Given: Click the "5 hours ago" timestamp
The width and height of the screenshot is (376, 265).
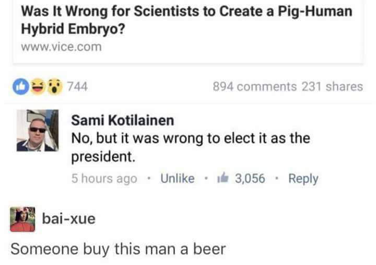Looking at the screenshot, I should (x=104, y=179).
